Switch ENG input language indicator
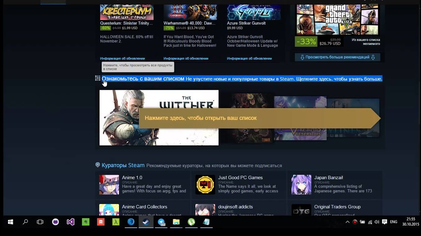Screen dimensions: 421x236 [394, 222]
